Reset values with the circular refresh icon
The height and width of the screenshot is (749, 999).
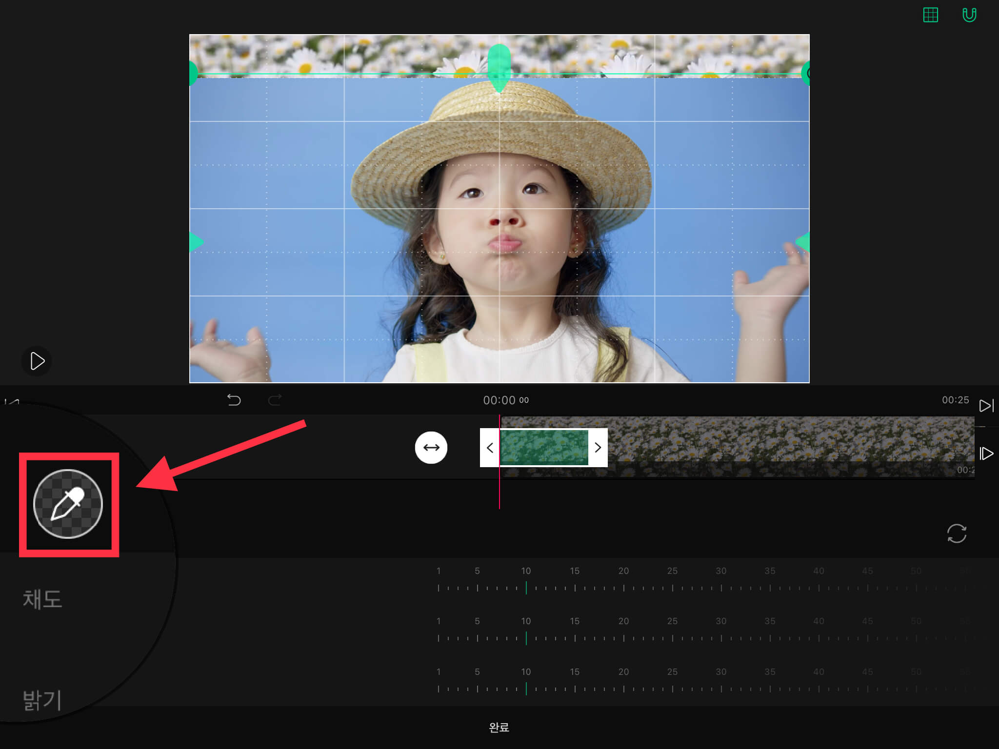[956, 533]
